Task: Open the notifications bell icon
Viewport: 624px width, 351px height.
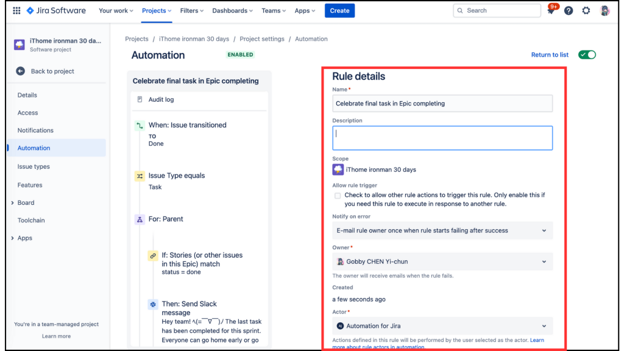Action: 551,11
